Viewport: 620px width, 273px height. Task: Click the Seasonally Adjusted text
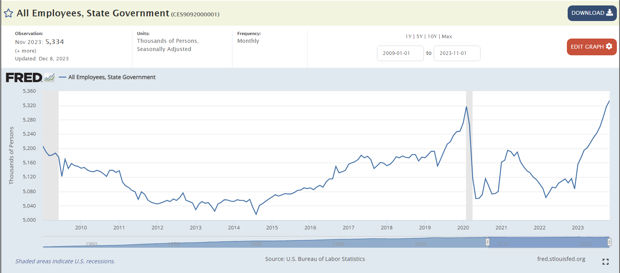[164, 49]
